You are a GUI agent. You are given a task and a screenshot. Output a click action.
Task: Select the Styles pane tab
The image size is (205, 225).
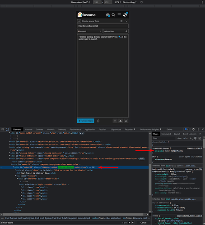[x=156, y=134]
